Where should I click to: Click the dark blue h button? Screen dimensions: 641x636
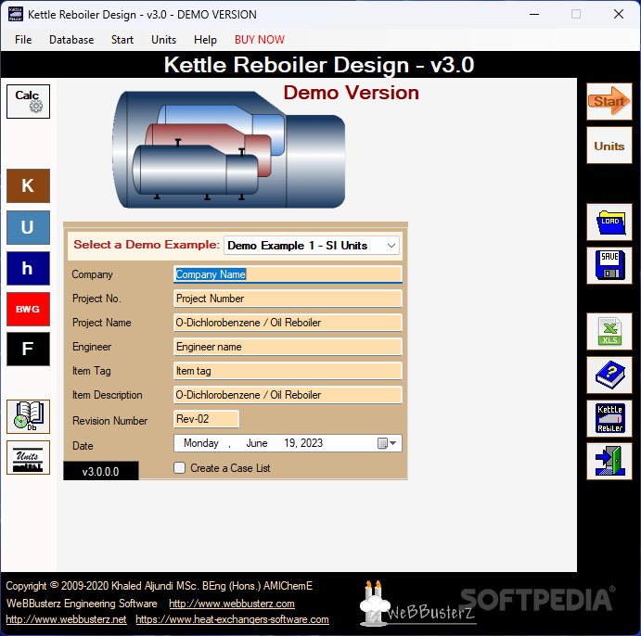28,268
